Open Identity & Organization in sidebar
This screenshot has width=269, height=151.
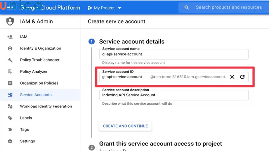40,48
